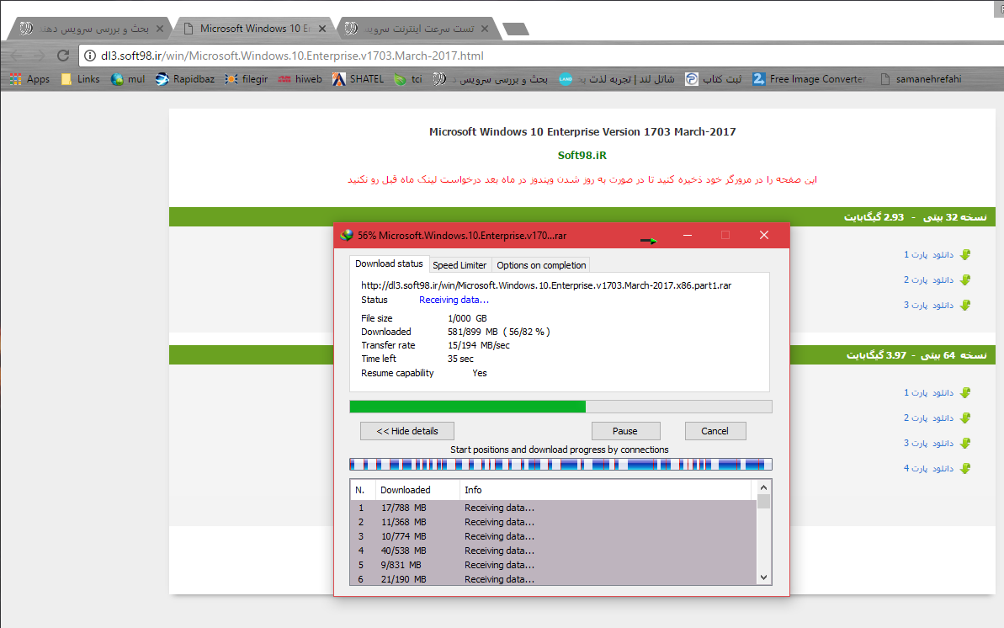Open the samanehrefahi bookmark

click(x=921, y=79)
